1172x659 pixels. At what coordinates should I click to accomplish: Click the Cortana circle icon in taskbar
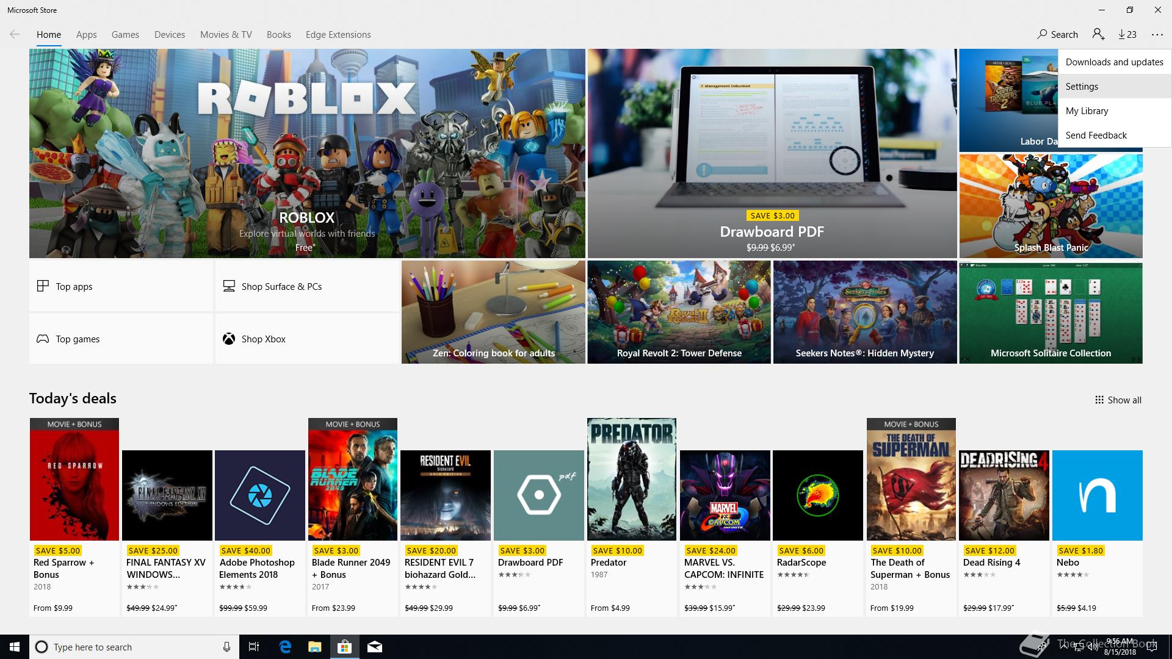(x=42, y=647)
